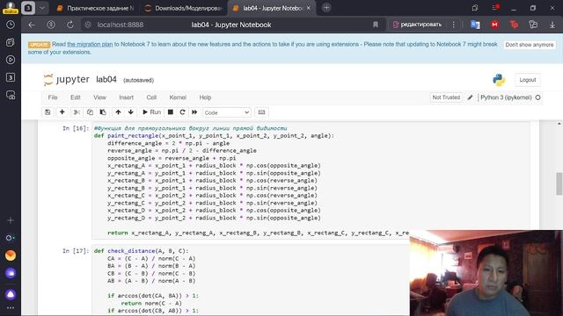Image resolution: width=563 pixels, height=316 pixels.
Task: Open the File menu
Action: pyautogui.click(x=53, y=97)
